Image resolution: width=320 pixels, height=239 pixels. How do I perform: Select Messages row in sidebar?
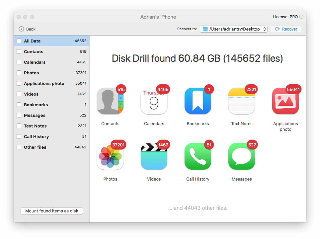pos(52,115)
